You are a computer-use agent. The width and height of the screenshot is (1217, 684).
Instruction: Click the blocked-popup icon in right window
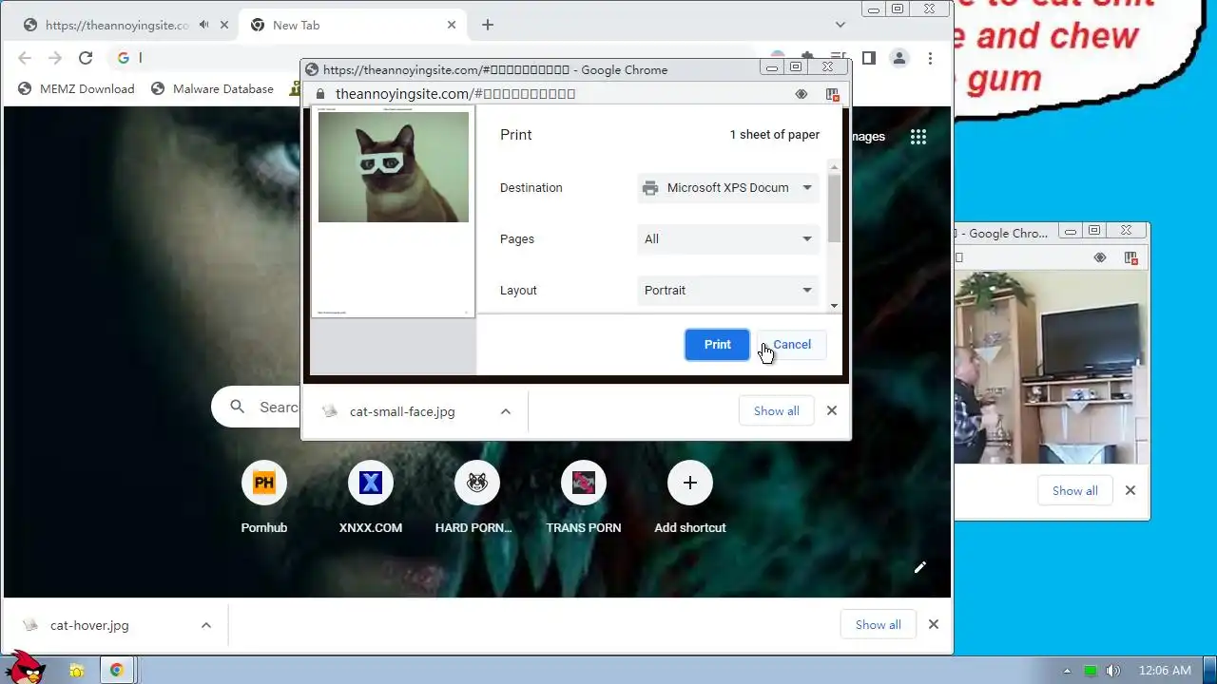tap(1130, 257)
